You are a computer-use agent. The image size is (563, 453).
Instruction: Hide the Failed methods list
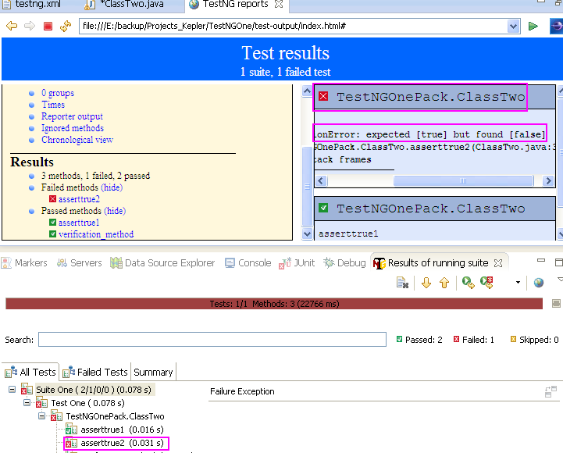pos(112,187)
